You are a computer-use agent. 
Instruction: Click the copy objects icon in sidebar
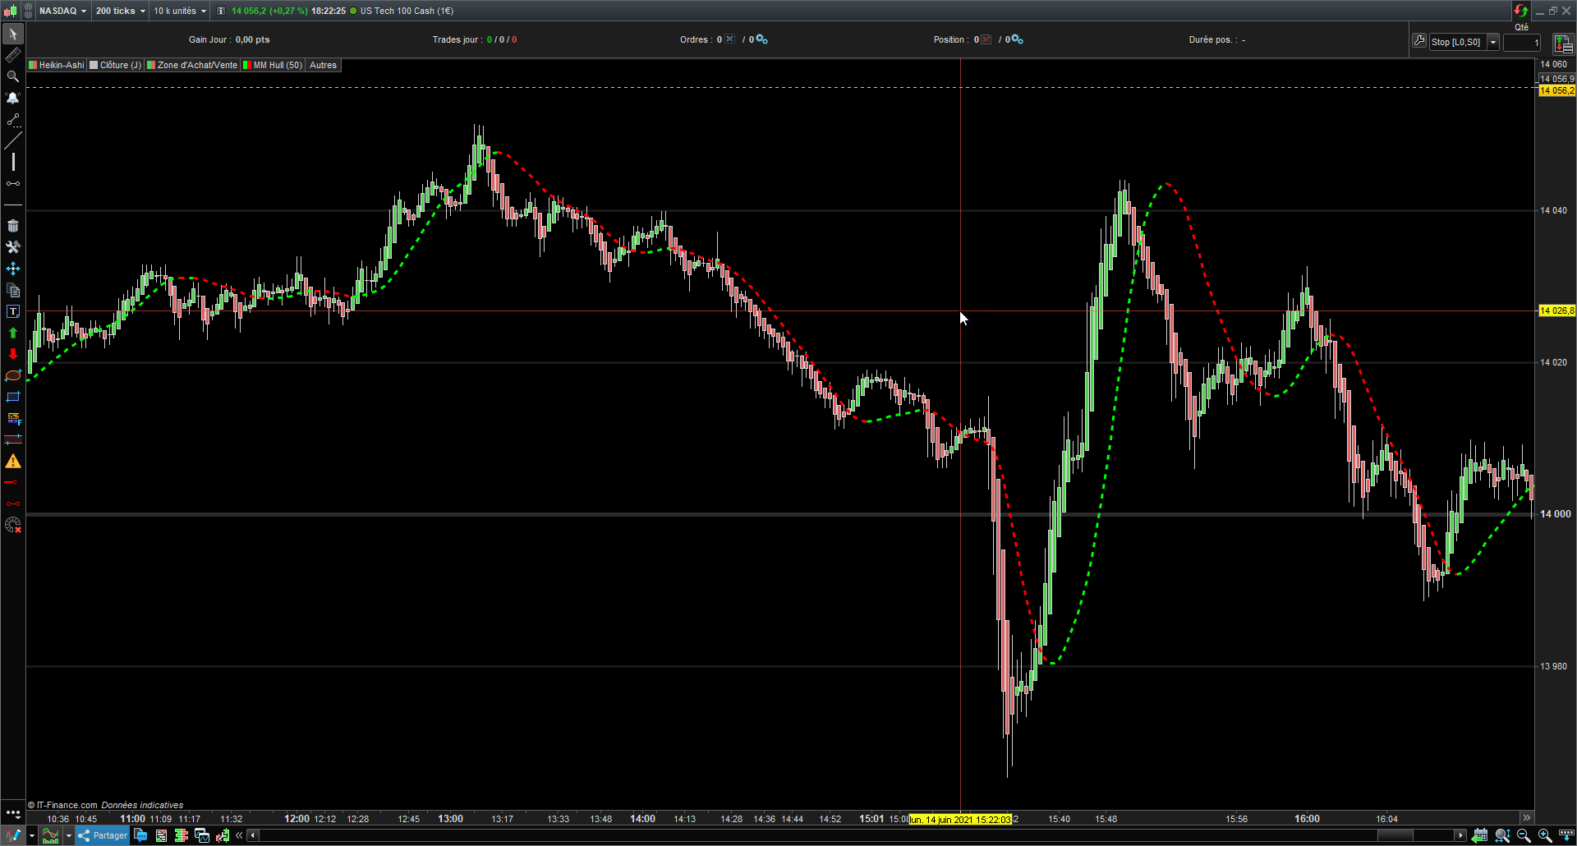(x=13, y=290)
